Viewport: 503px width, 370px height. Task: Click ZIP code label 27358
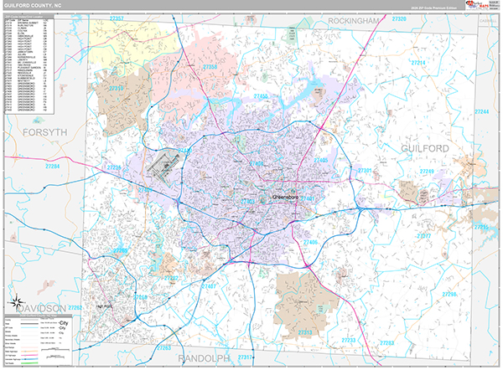[210, 67]
